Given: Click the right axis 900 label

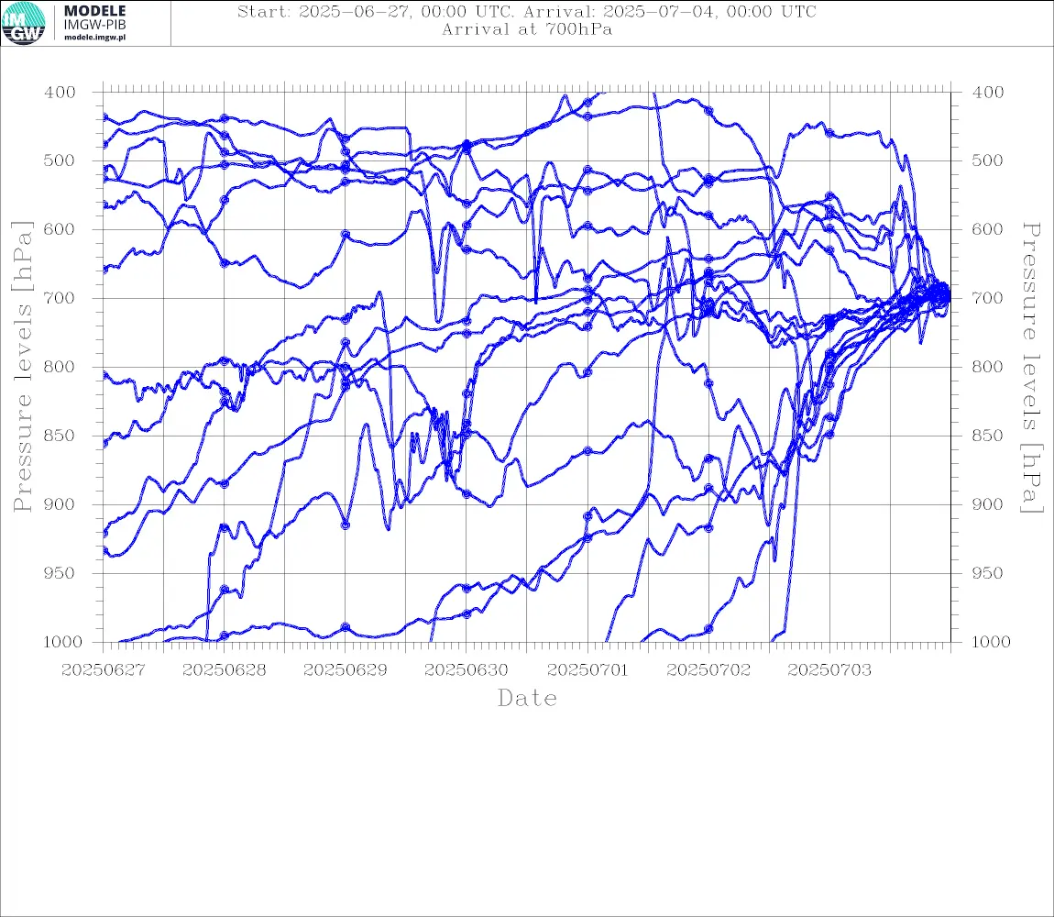Looking at the screenshot, I should coord(988,504).
